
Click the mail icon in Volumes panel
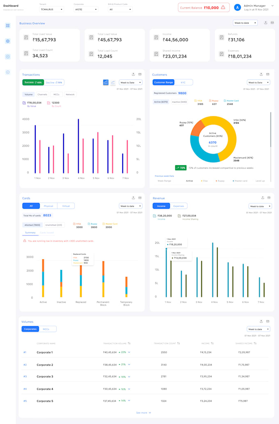(268, 322)
